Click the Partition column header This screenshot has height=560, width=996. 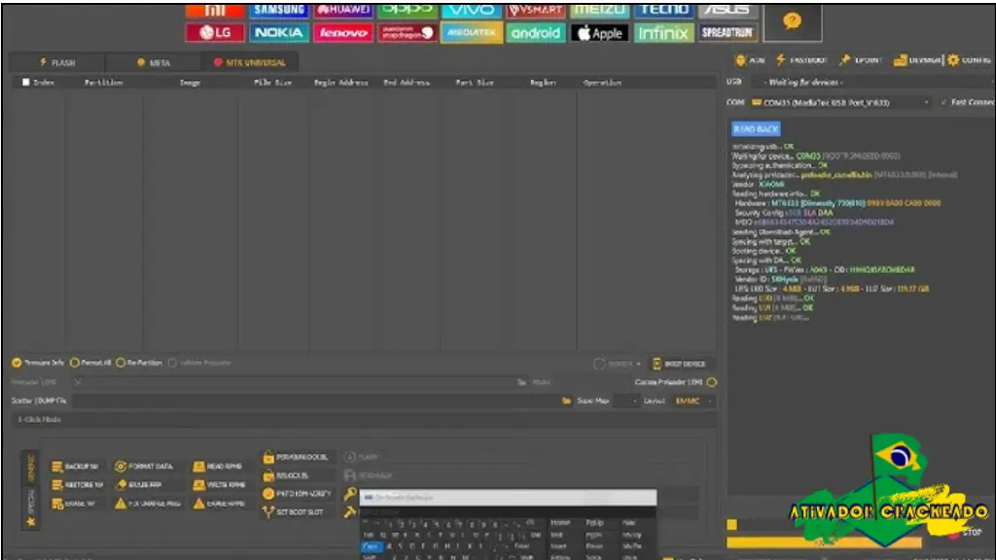(103, 83)
